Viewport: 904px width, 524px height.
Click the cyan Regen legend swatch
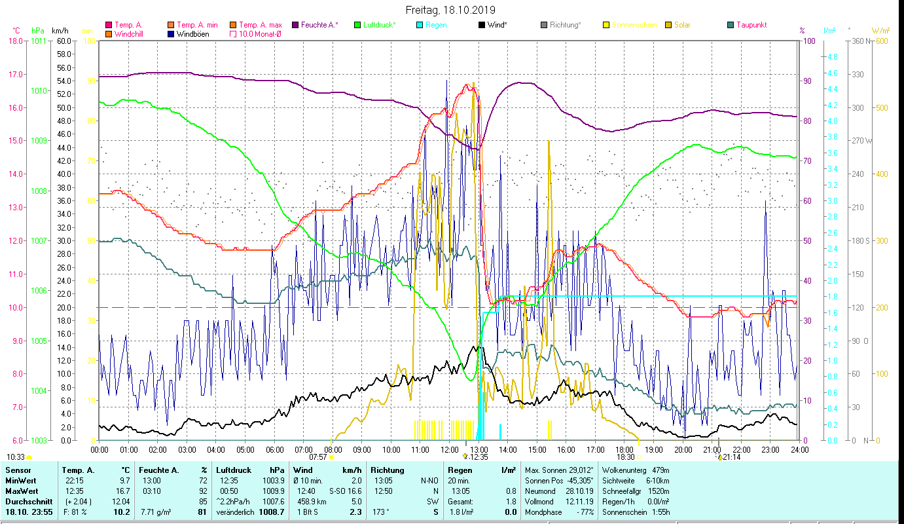coord(420,26)
